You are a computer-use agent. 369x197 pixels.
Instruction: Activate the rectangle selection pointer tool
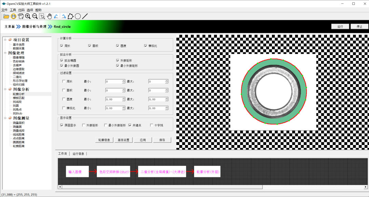[x=42, y=16]
